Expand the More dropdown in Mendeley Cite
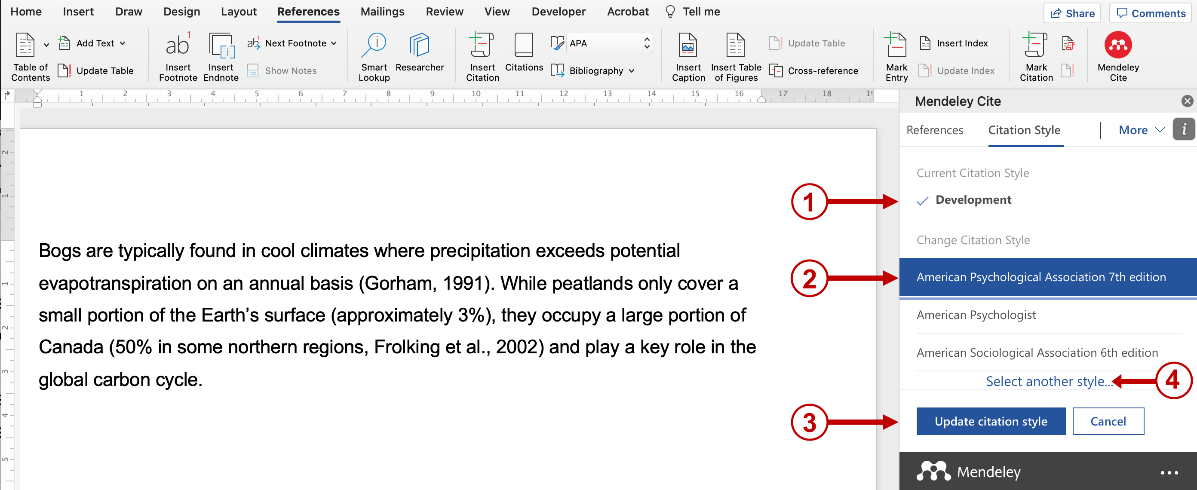Screen dimensions: 1197x490 tap(1141, 130)
